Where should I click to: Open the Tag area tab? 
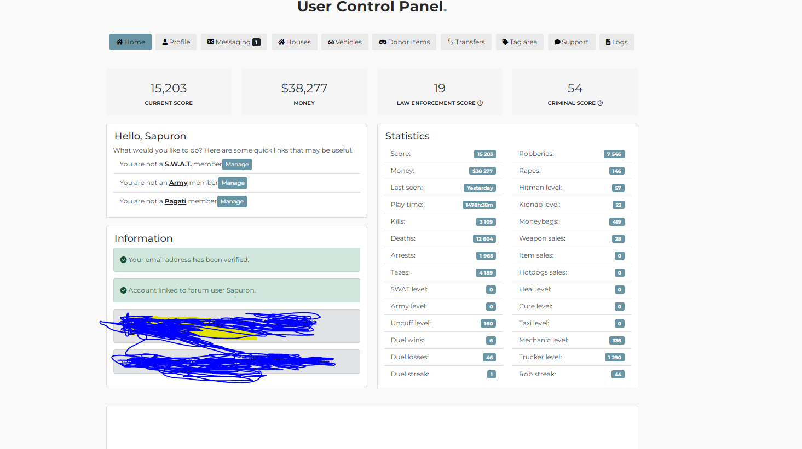520,42
